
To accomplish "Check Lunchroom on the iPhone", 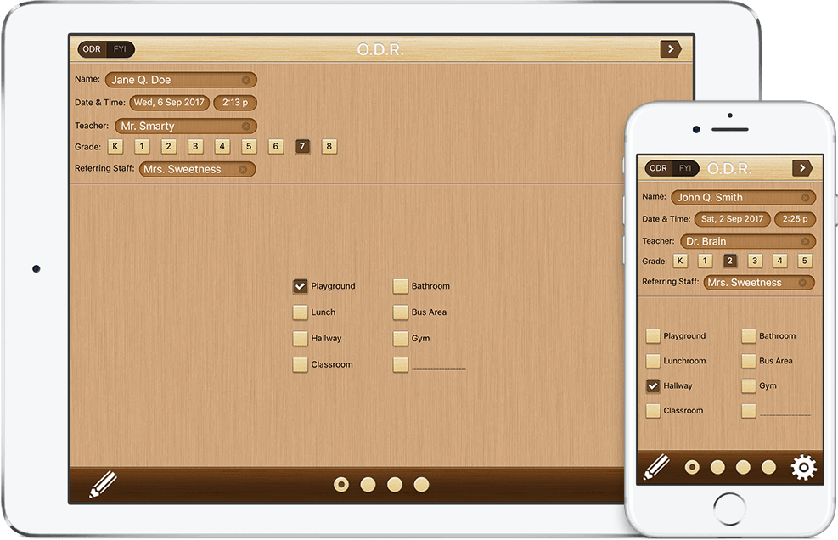I will 653,361.
